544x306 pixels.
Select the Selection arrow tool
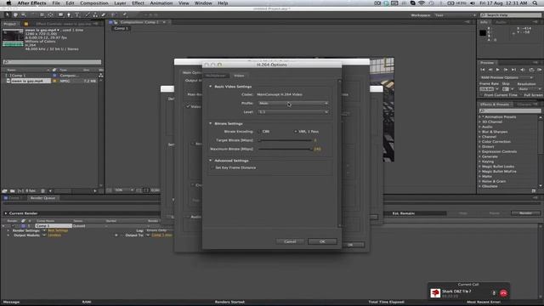pyautogui.click(x=7, y=15)
